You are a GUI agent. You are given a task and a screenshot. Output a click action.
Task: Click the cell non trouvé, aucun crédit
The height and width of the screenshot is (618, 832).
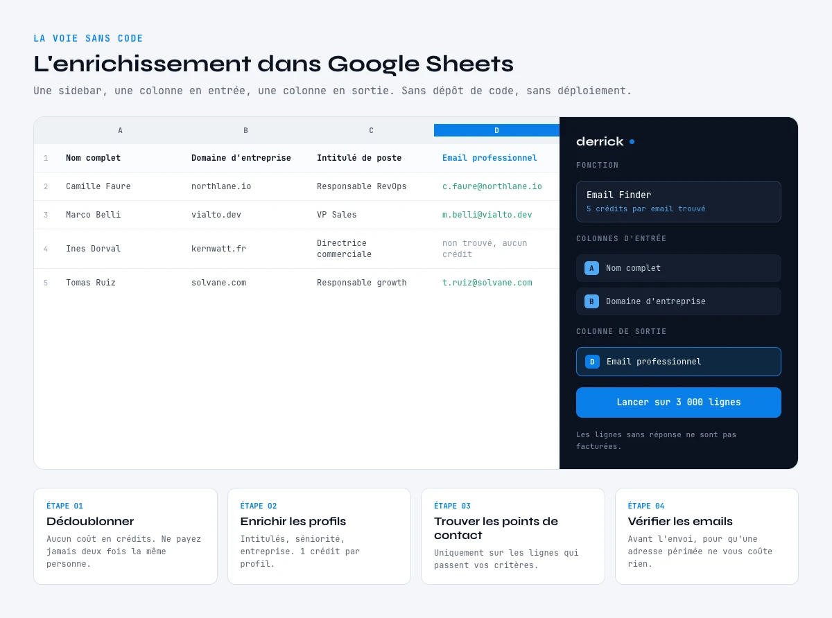click(x=496, y=249)
